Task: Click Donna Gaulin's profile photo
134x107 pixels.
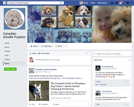Action: [x=98, y=93]
